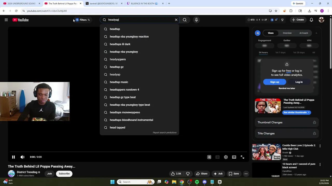The height and width of the screenshot is (186, 332).
Task: Open the account avatar menu
Action: 321,20
